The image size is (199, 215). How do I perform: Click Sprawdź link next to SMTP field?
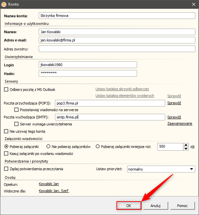(x=174, y=117)
